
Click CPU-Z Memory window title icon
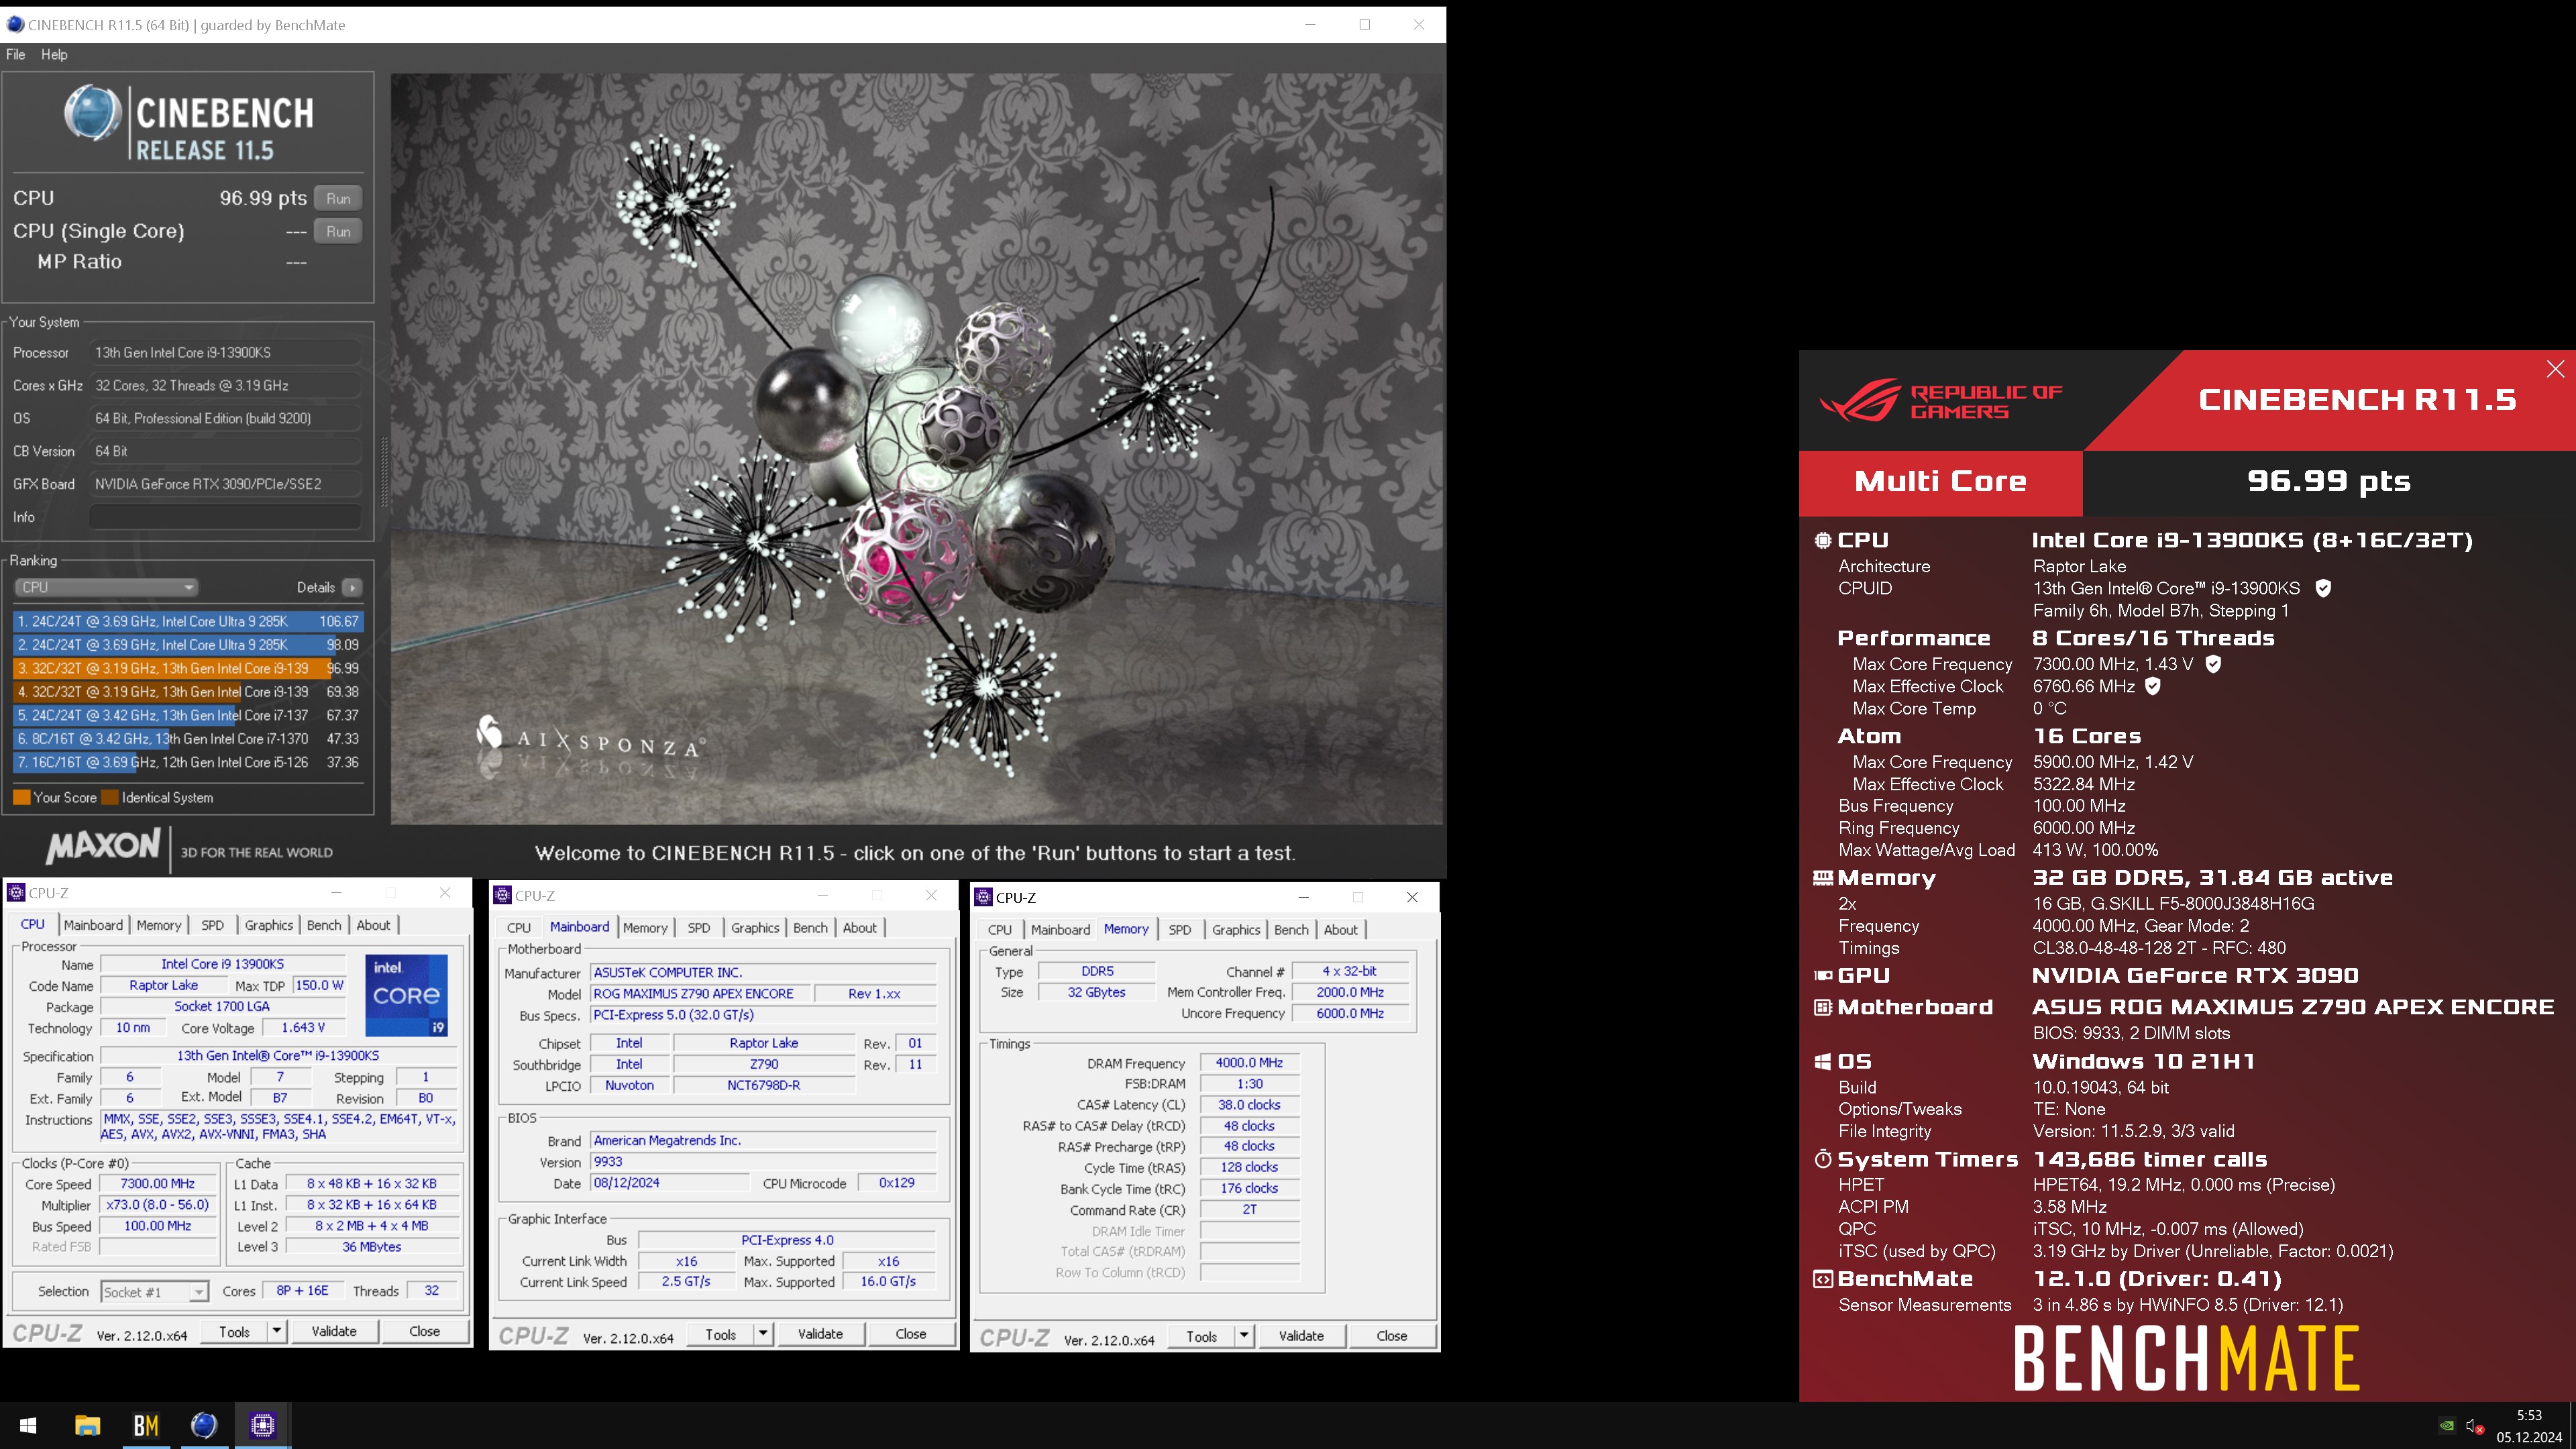click(x=984, y=897)
